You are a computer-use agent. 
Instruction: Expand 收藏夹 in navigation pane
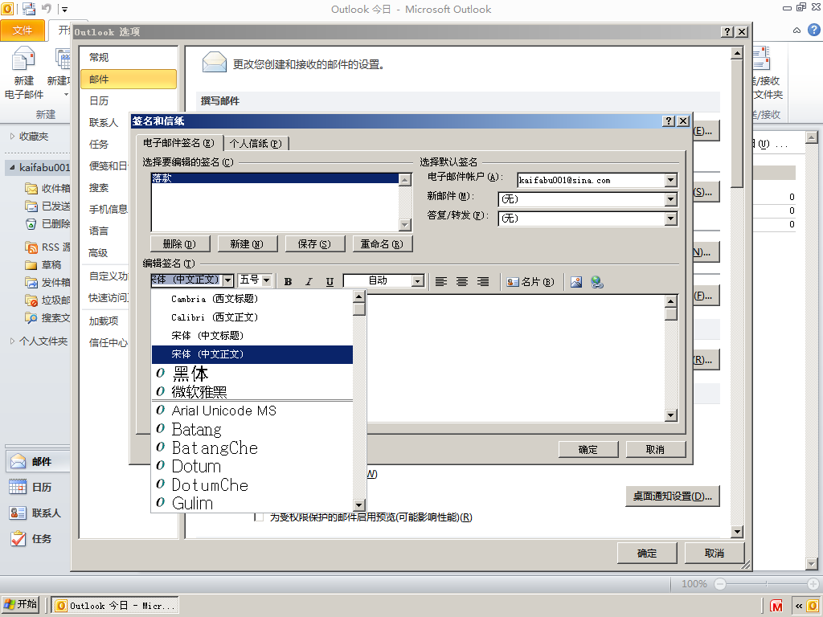point(12,136)
